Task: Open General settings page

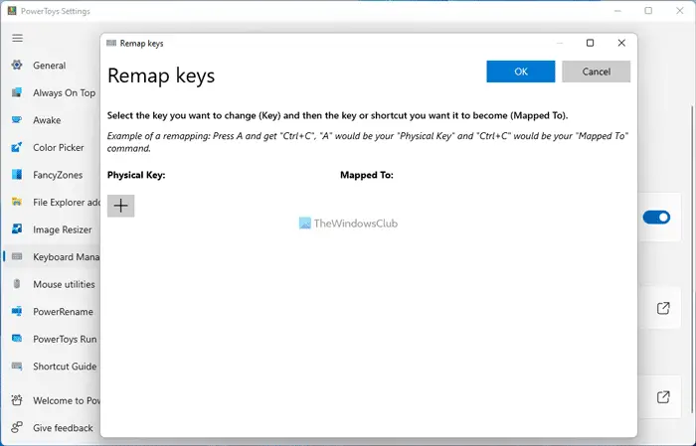Action: pos(50,66)
